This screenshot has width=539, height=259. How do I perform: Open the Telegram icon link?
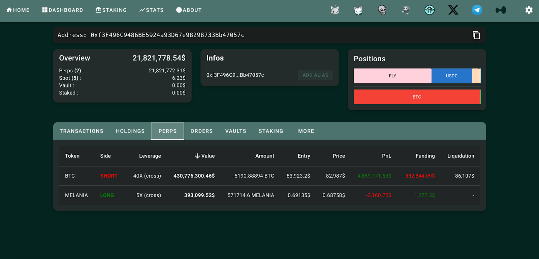pyautogui.click(x=477, y=10)
